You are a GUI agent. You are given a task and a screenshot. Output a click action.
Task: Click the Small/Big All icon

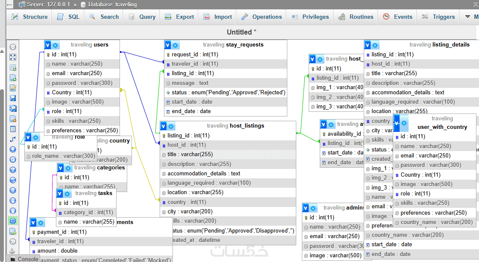pyautogui.click(x=13, y=201)
